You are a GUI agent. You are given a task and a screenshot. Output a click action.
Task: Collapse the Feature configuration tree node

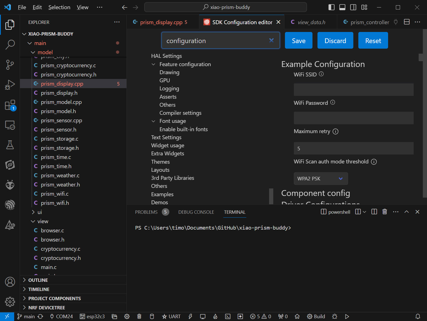coord(153,64)
